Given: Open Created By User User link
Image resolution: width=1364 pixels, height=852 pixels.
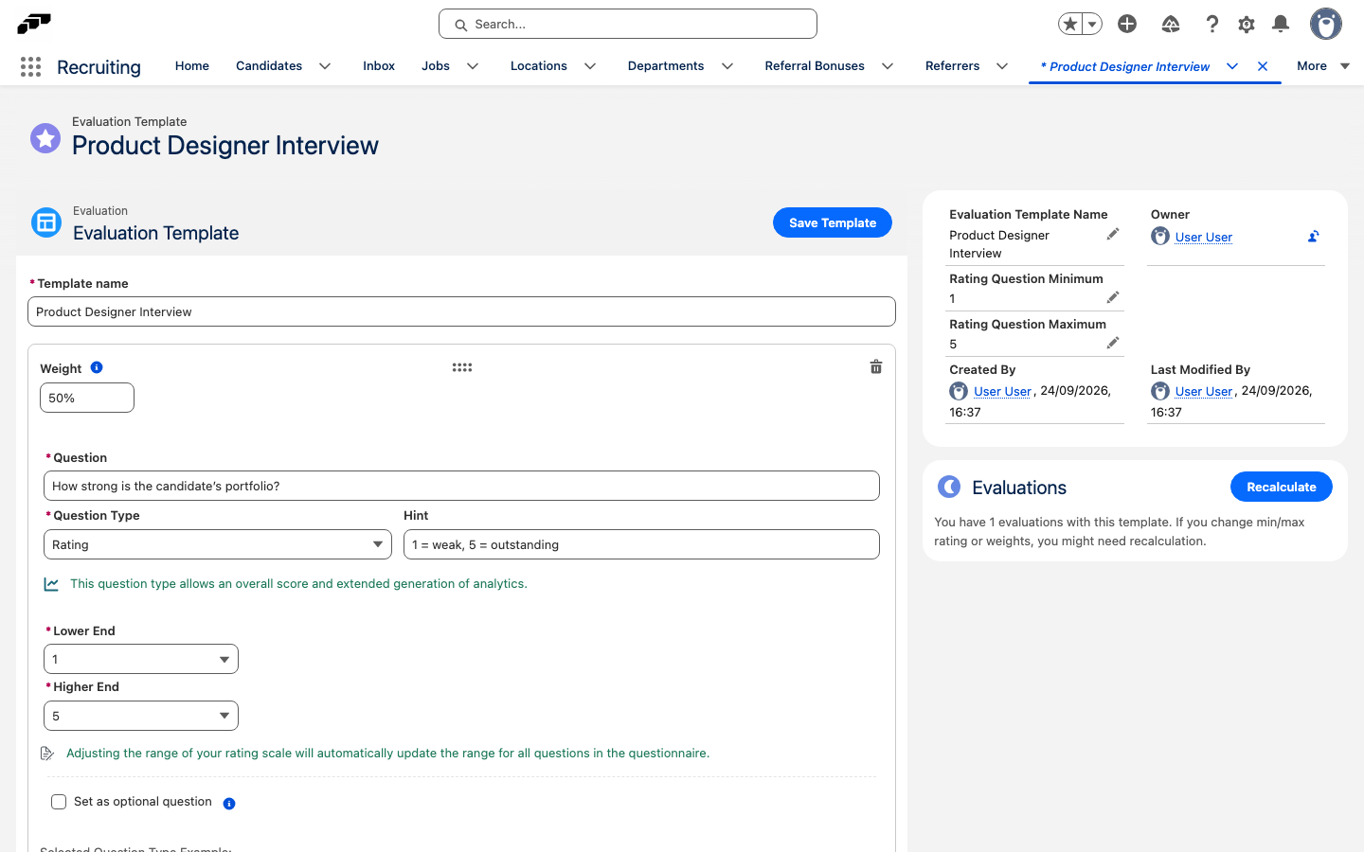Looking at the screenshot, I should (1002, 392).
